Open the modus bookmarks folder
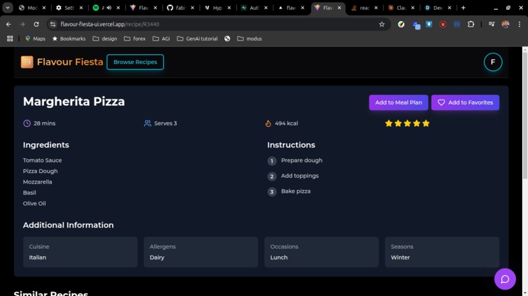This screenshot has width=528, height=296. click(x=250, y=39)
